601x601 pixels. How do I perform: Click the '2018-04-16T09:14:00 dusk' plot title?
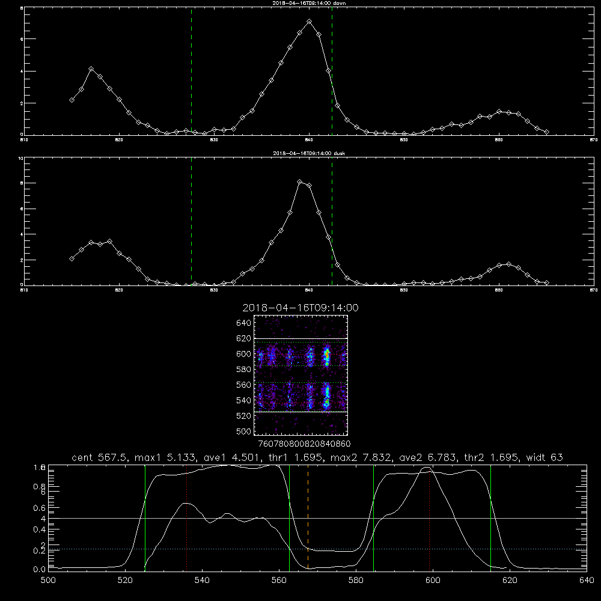(x=309, y=153)
